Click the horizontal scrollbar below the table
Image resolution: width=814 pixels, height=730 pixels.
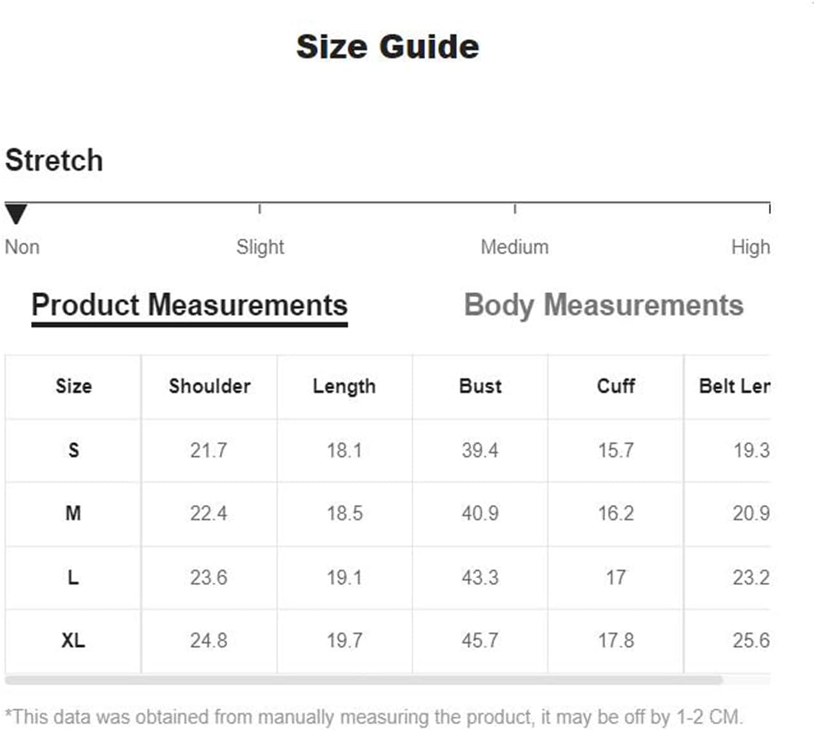coord(364,680)
